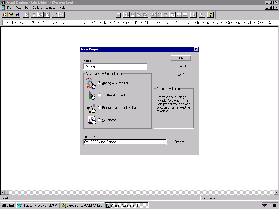Click the Project Manager hierarchy icon
Screen dimensions: 279x209
tap(202, 15)
